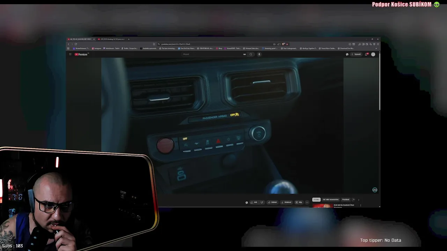This screenshot has height=251, width=447.
Task: Show more filter chips arrow
Action: click(358, 200)
